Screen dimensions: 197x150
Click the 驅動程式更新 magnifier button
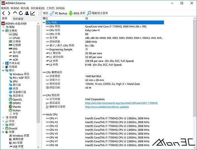[98, 13]
